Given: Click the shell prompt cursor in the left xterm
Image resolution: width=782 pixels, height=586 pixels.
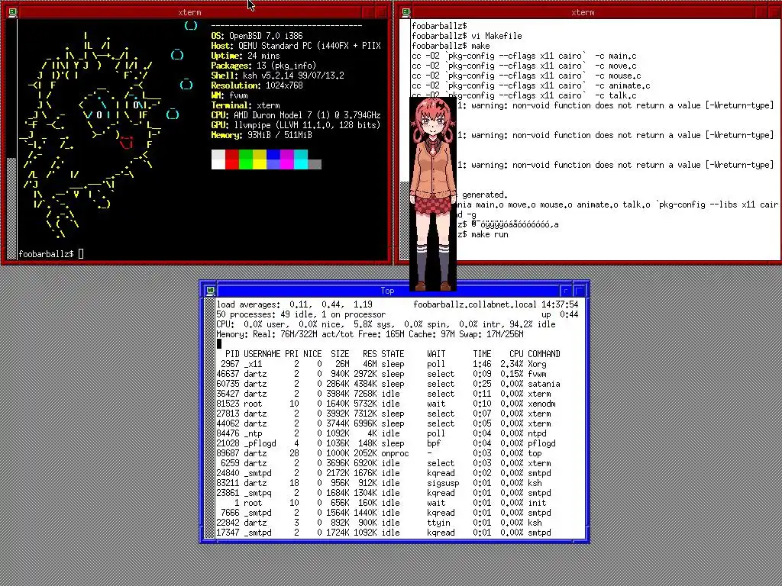Looking at the screenshot, I should click(81, 254).
